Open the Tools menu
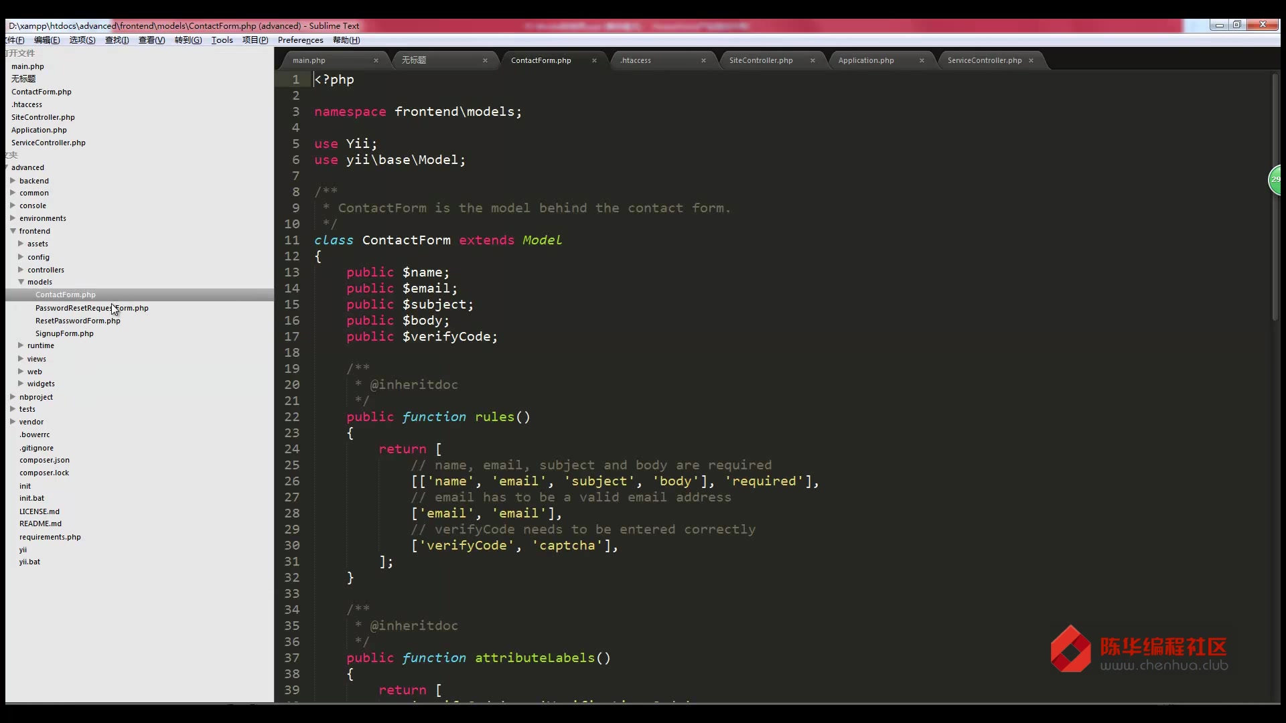 [x=222, y=40]
